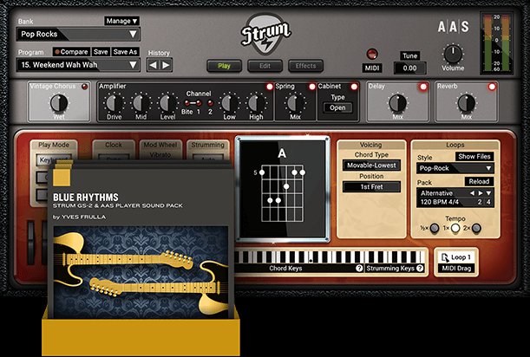Click the Strum guitar pick logo
This screenshot has height=357, width=530.
coord(266,34)
